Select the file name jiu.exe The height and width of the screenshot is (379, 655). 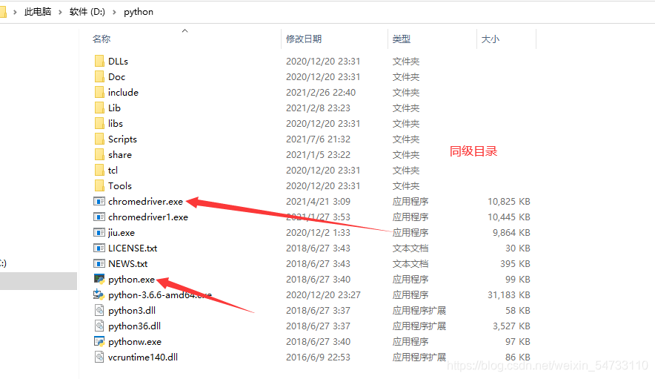tap(121, 232)
